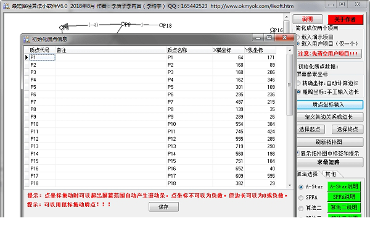Click the red 关于作者 button

(345, 19)
